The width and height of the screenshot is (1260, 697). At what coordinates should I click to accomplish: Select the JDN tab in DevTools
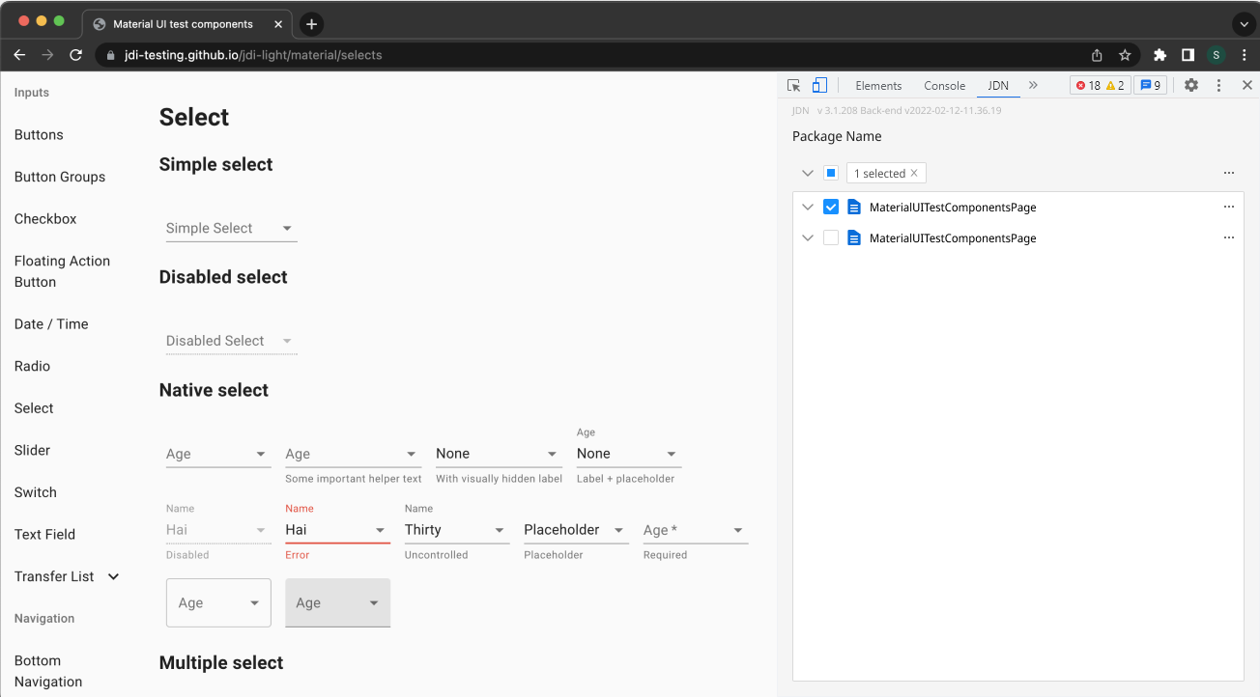(x=998, y=85)
